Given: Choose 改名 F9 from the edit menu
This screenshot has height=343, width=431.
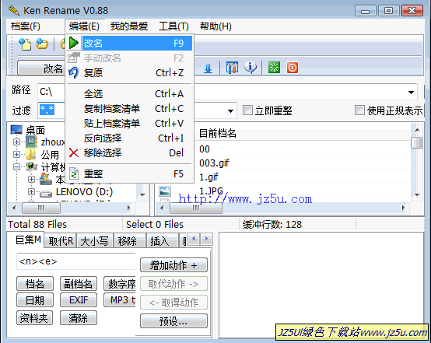Looking at the screenshot, I should [129, 43].
